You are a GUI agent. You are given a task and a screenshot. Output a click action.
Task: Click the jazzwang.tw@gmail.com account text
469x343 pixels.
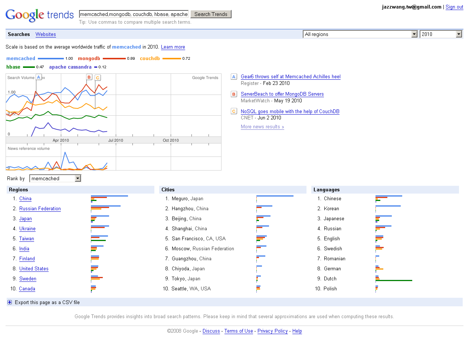pos(412,7)
